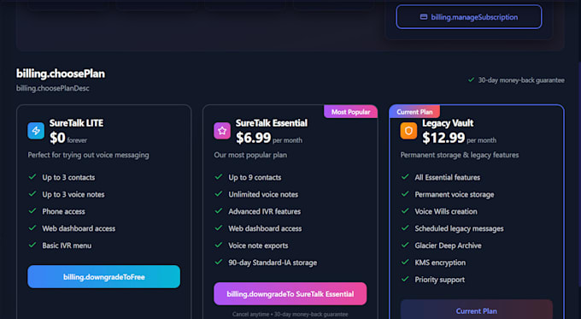Click the checkmark beside 30-day money-back guarantee
The image size is (581, 319).
pyautogui.click(x=471, y=80)
